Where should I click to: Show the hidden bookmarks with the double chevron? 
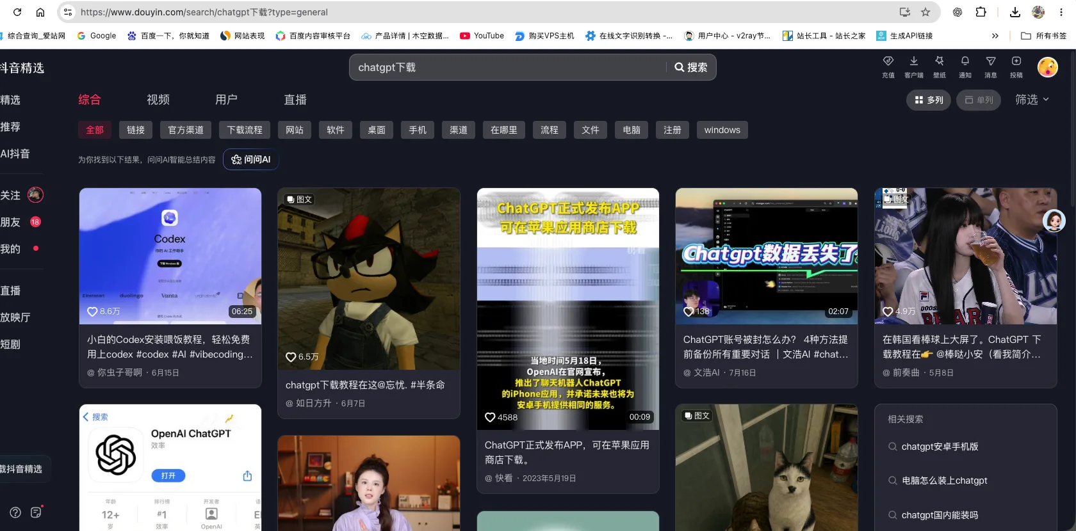995,36
